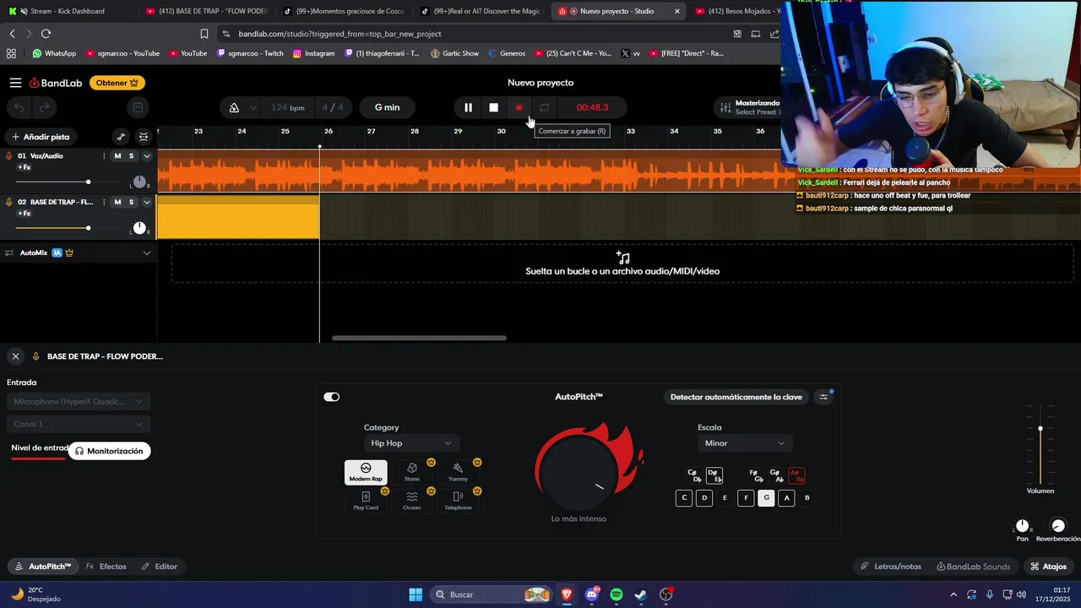
Task: Open the AutoPitch advanced settings sliders icon
Action: [824, 397]
